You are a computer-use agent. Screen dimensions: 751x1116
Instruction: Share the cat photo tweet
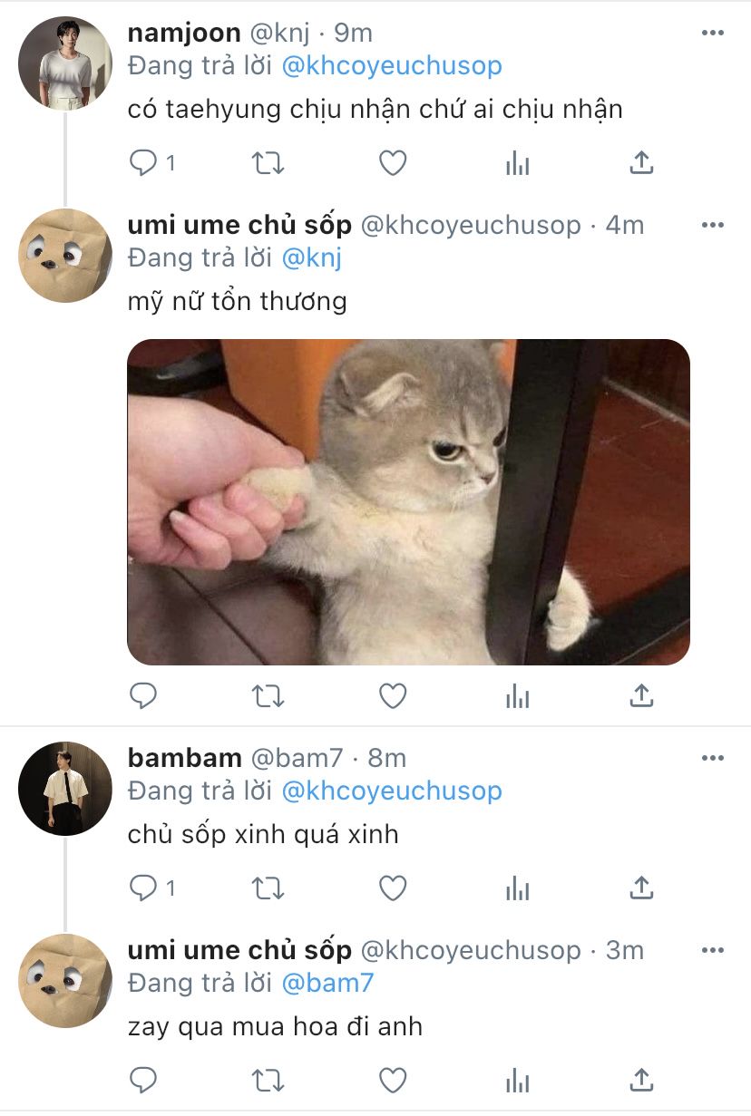tap(641, 695)
